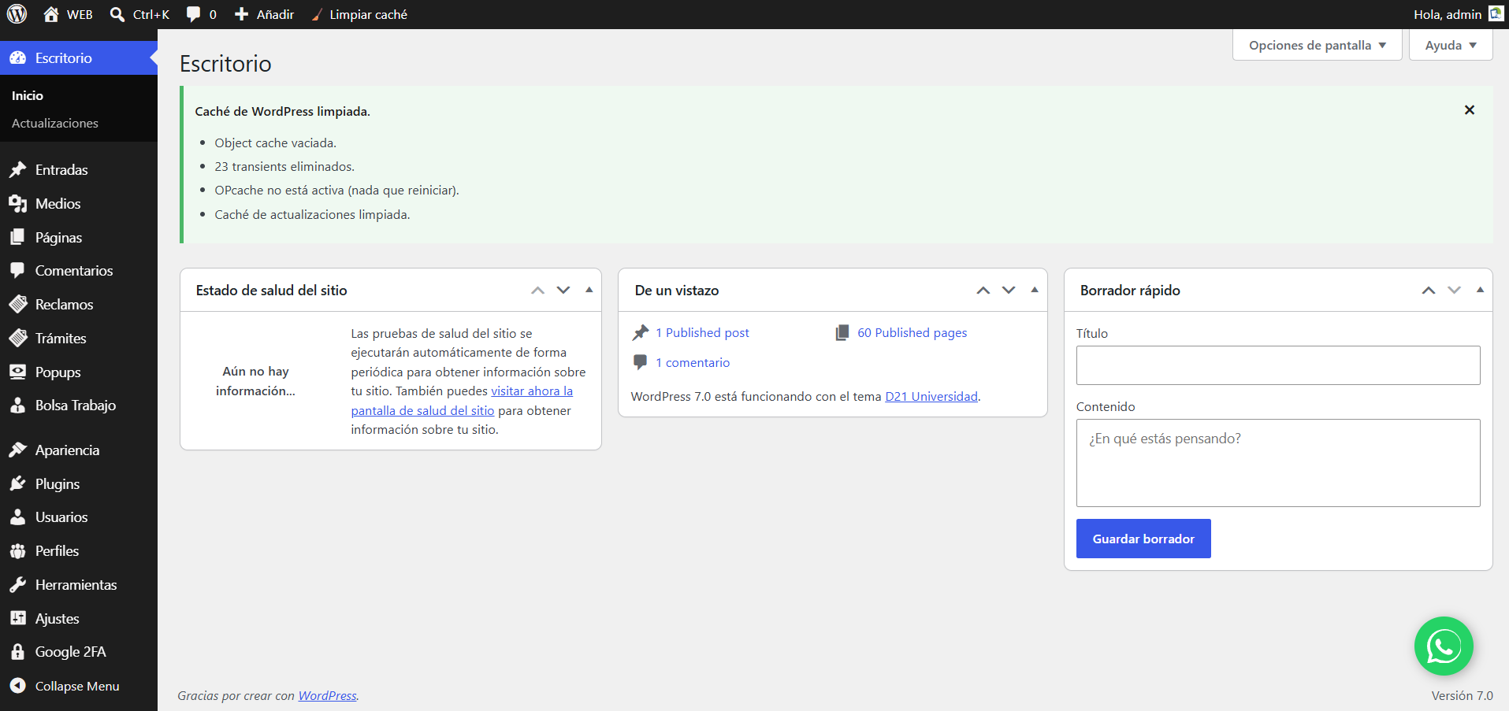Click the Hola, admin account text
This screenshot has height=711, width=1509.
1448,14
